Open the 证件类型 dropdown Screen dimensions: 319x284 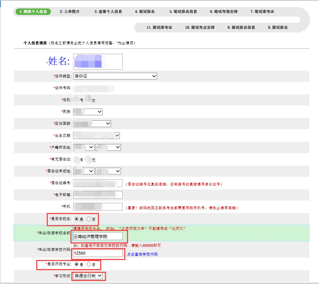tap(115, 76)
